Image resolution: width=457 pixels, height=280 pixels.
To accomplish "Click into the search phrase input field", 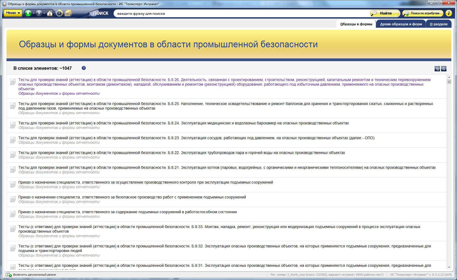I will click(x=240, y=13).
